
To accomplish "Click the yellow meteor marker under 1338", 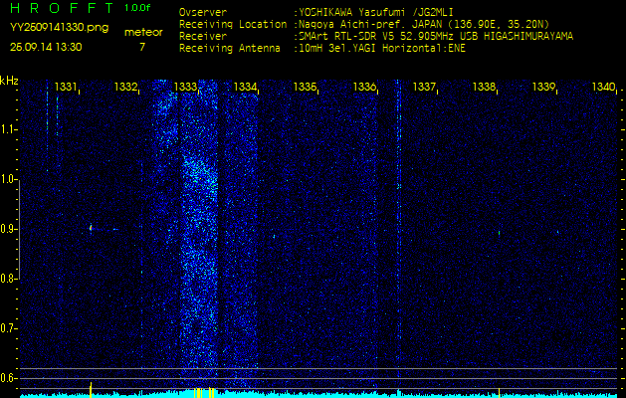I will click(499, 392).
